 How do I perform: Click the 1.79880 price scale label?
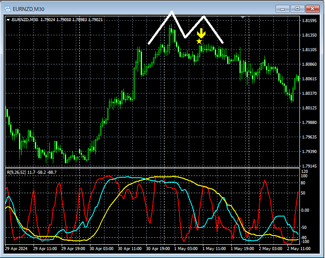[309, 122]
